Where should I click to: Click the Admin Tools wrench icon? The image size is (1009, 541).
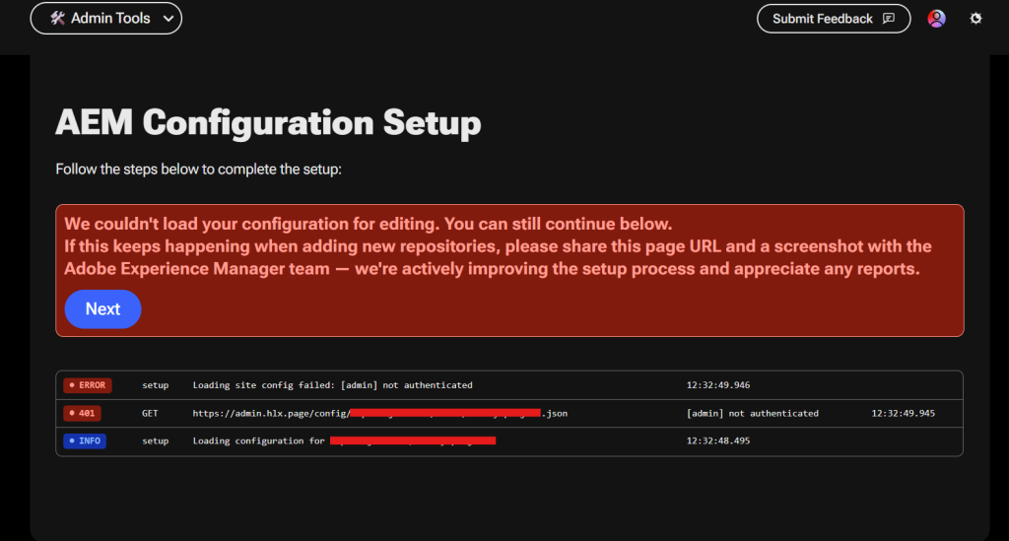click(57, 18)
